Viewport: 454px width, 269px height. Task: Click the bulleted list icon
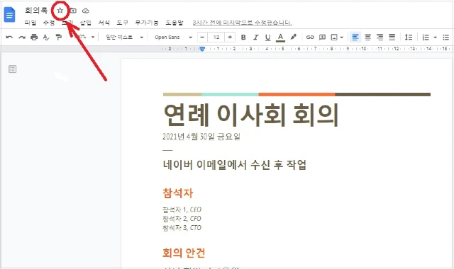click(446, 38)
